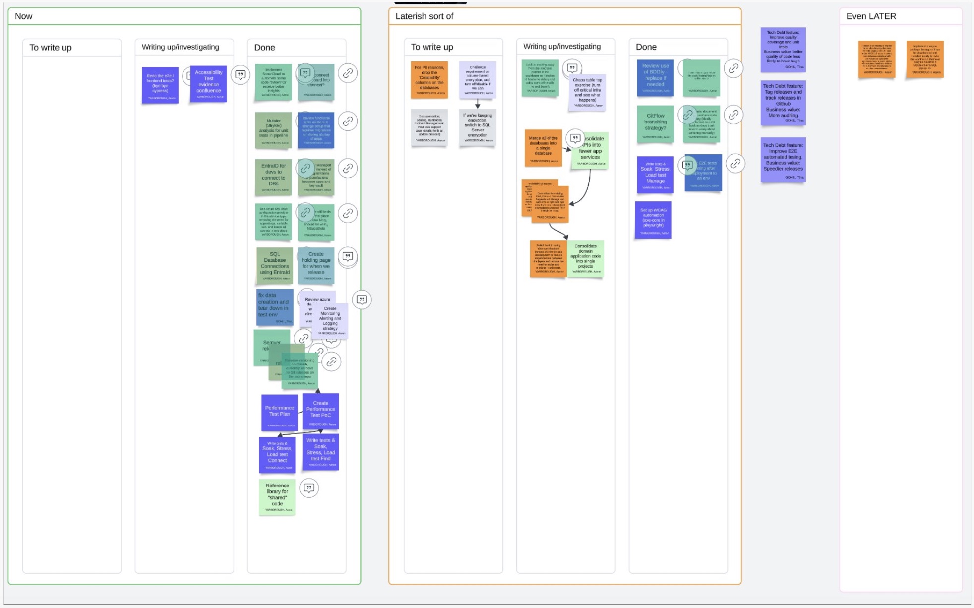
Task: Click 'To write up' header in Laterish frame
Action: pyautogui.click(x=432, y=47)
